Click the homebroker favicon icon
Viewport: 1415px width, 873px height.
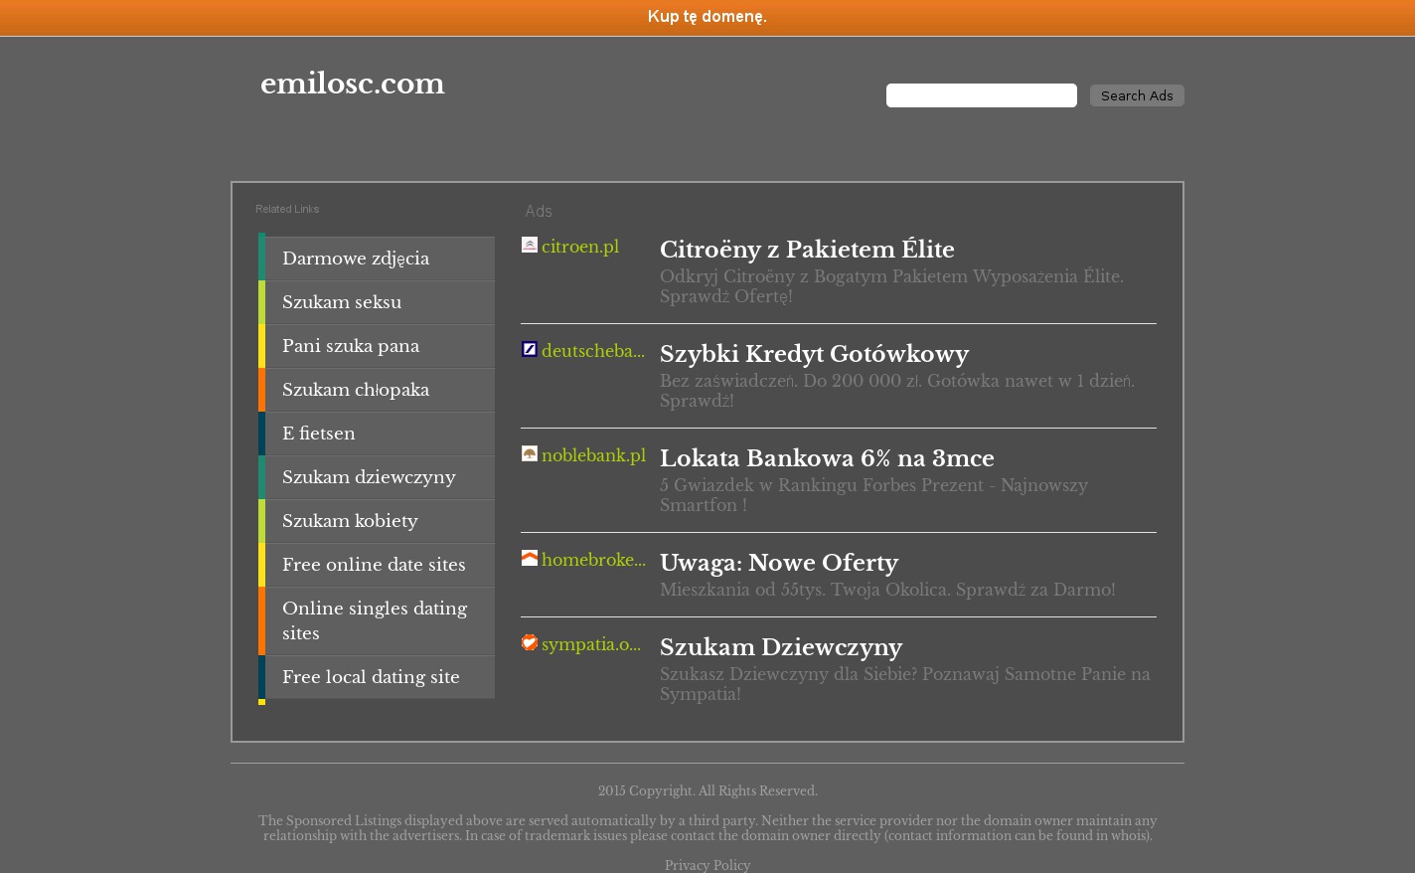pos(530,558)
